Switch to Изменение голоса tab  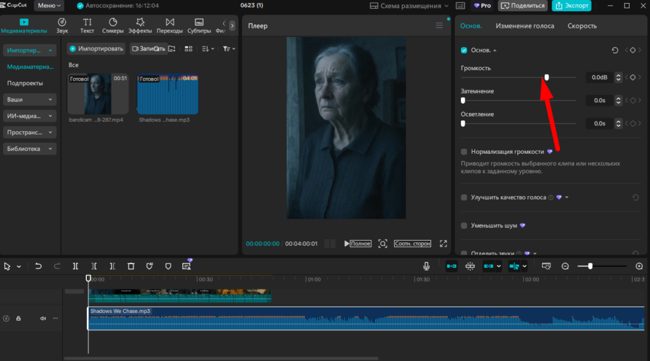click(x=525, y=25)
